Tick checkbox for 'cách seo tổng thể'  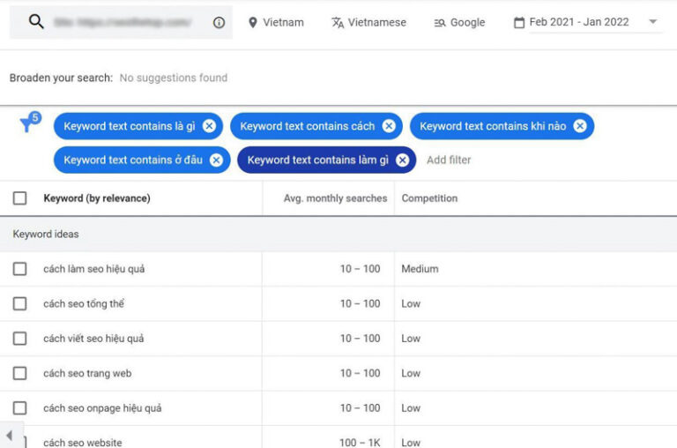click(19, 303)
